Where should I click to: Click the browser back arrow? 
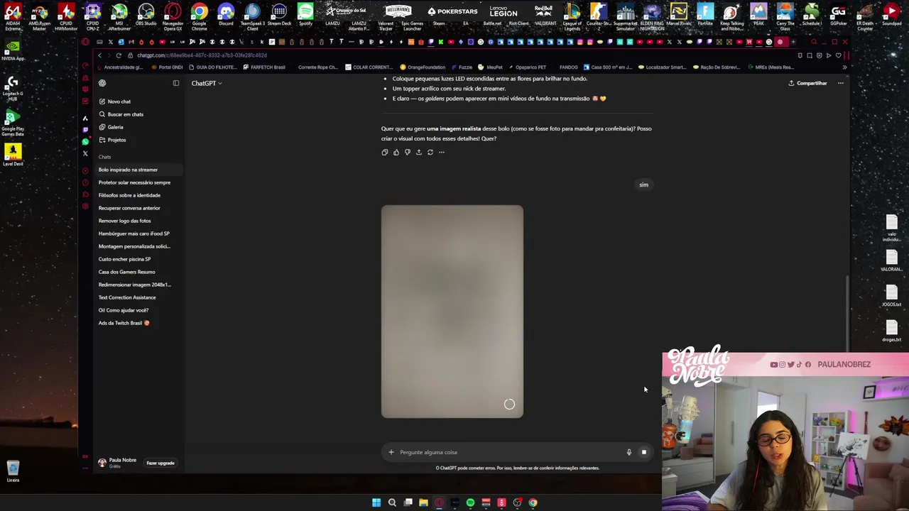(x=99, y=55)
